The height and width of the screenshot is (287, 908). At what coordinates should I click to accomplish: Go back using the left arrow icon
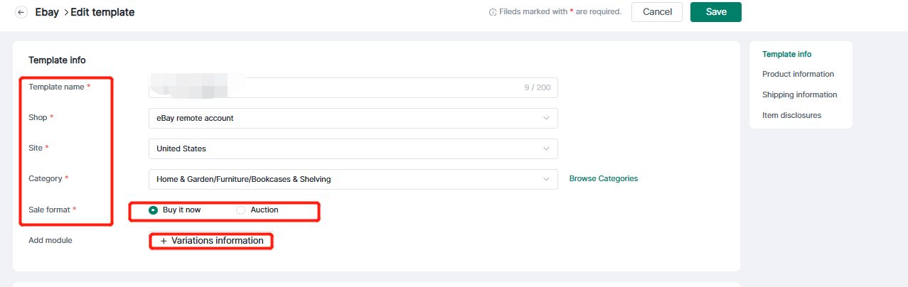(x=21, y=12)
